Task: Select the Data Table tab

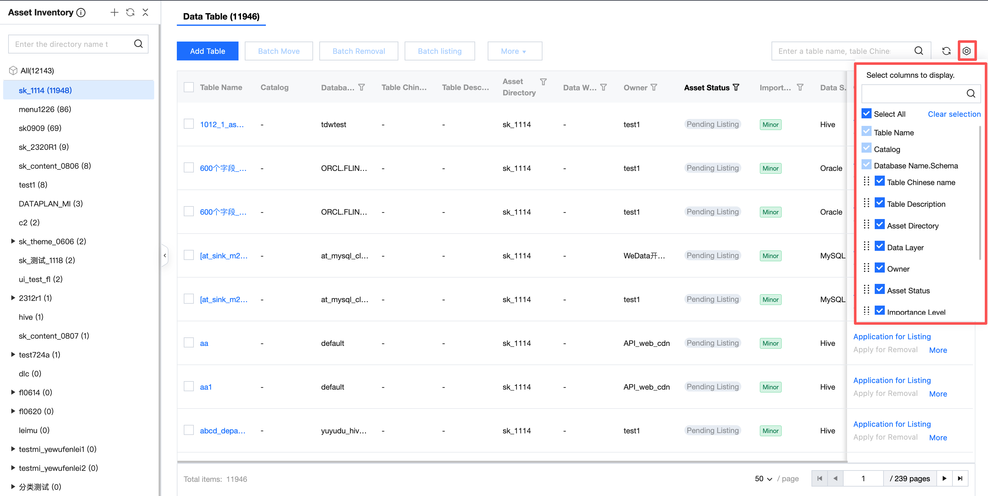Action: pyautogui.click(x=221, y=16)
